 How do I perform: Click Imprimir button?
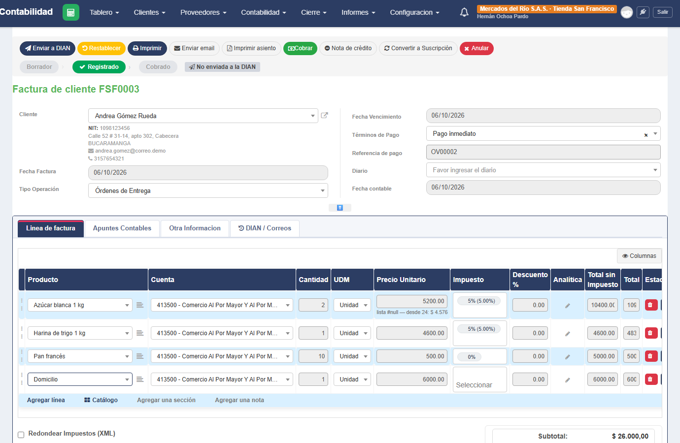[147, 48]
